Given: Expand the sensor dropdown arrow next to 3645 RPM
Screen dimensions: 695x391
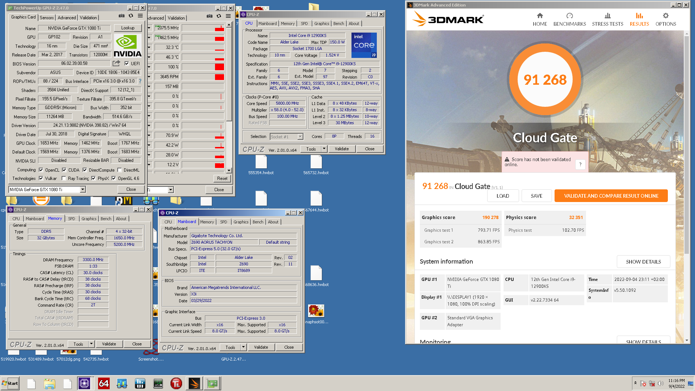Looking at the screenshot, I should (149, 76).
